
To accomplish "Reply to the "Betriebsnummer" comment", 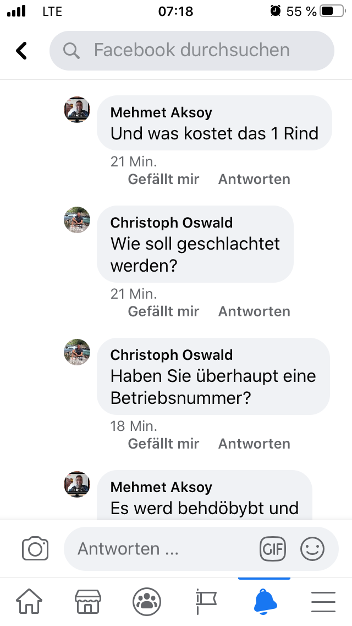I will 254,444.
